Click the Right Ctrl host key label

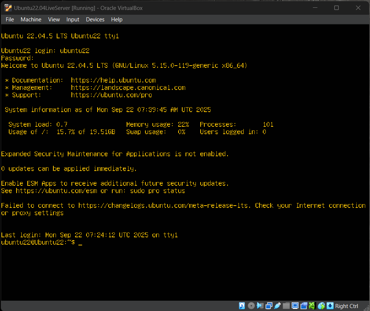[x=346, y=306]
